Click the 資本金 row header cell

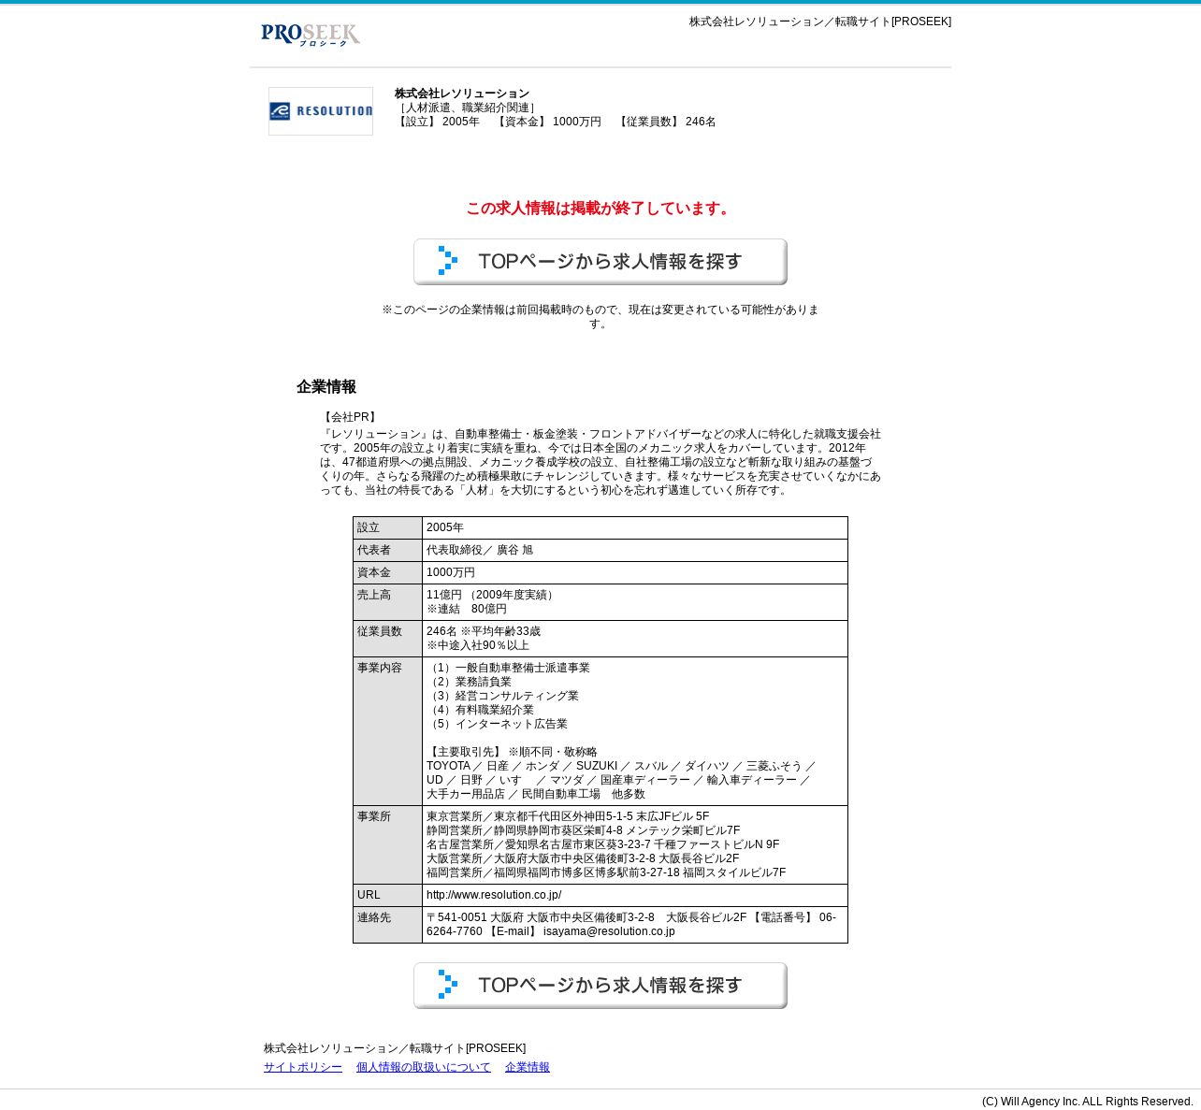pyautogui.click(x=387, y=573)
